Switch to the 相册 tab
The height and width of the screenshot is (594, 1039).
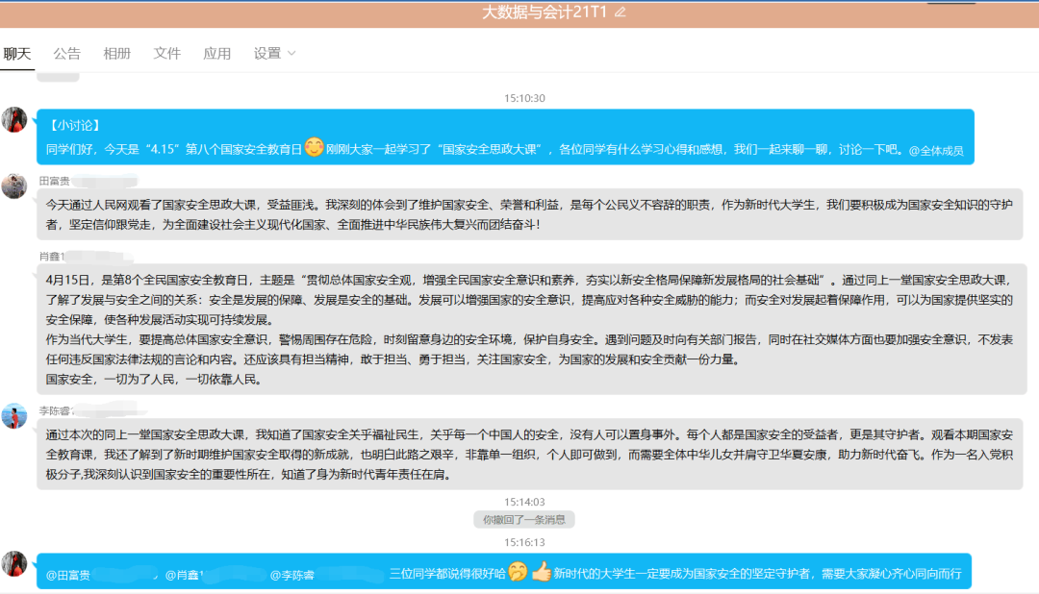tap(117, 54)
